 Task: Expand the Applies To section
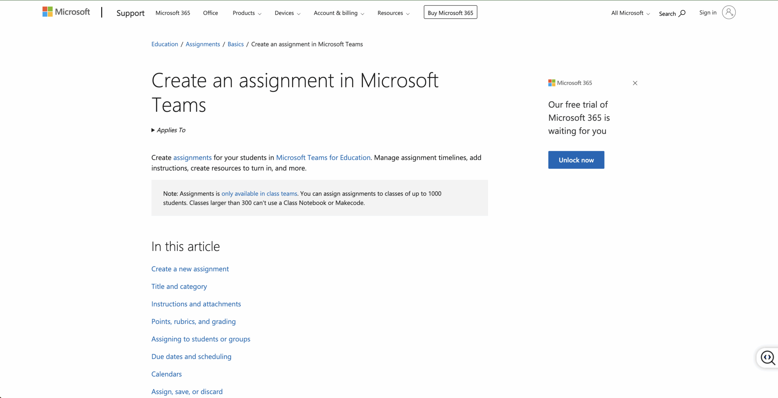click(x=168, y=130)
